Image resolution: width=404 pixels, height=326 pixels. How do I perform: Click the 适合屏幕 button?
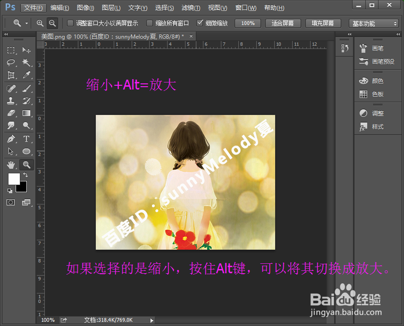point(283,24)
